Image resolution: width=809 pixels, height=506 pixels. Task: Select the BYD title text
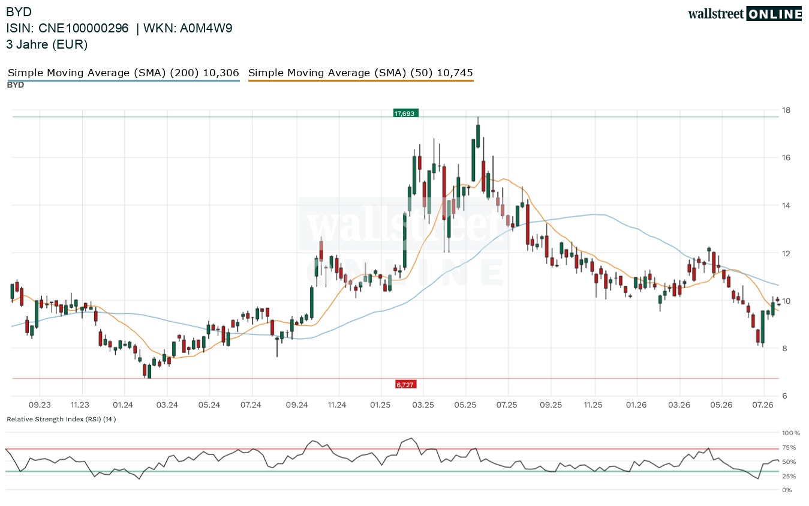[19, 11]
